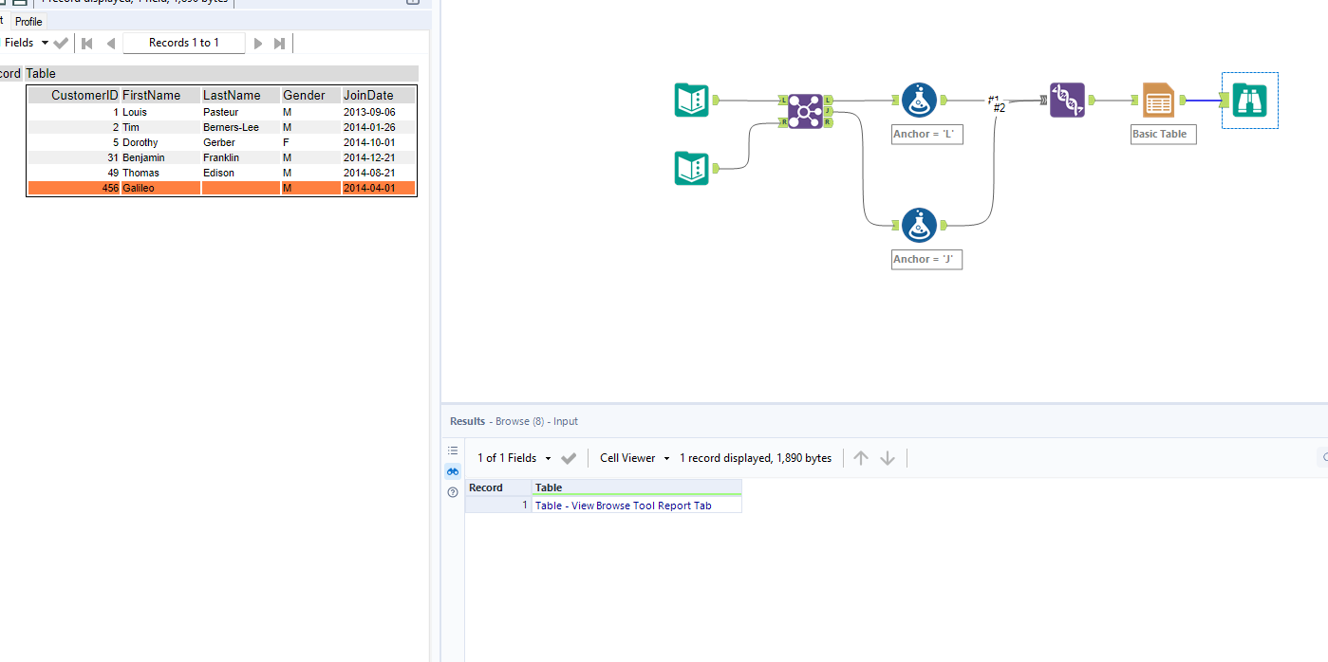Viewport: 1328px width, 662px height.
Task: Click the 'Records 1 to 1' field
Action: [184, 42]
